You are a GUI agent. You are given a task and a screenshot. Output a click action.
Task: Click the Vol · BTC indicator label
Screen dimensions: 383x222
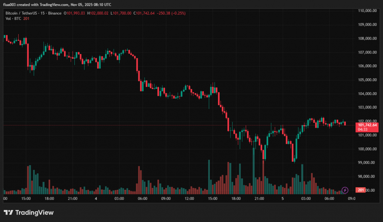[13, 19]
